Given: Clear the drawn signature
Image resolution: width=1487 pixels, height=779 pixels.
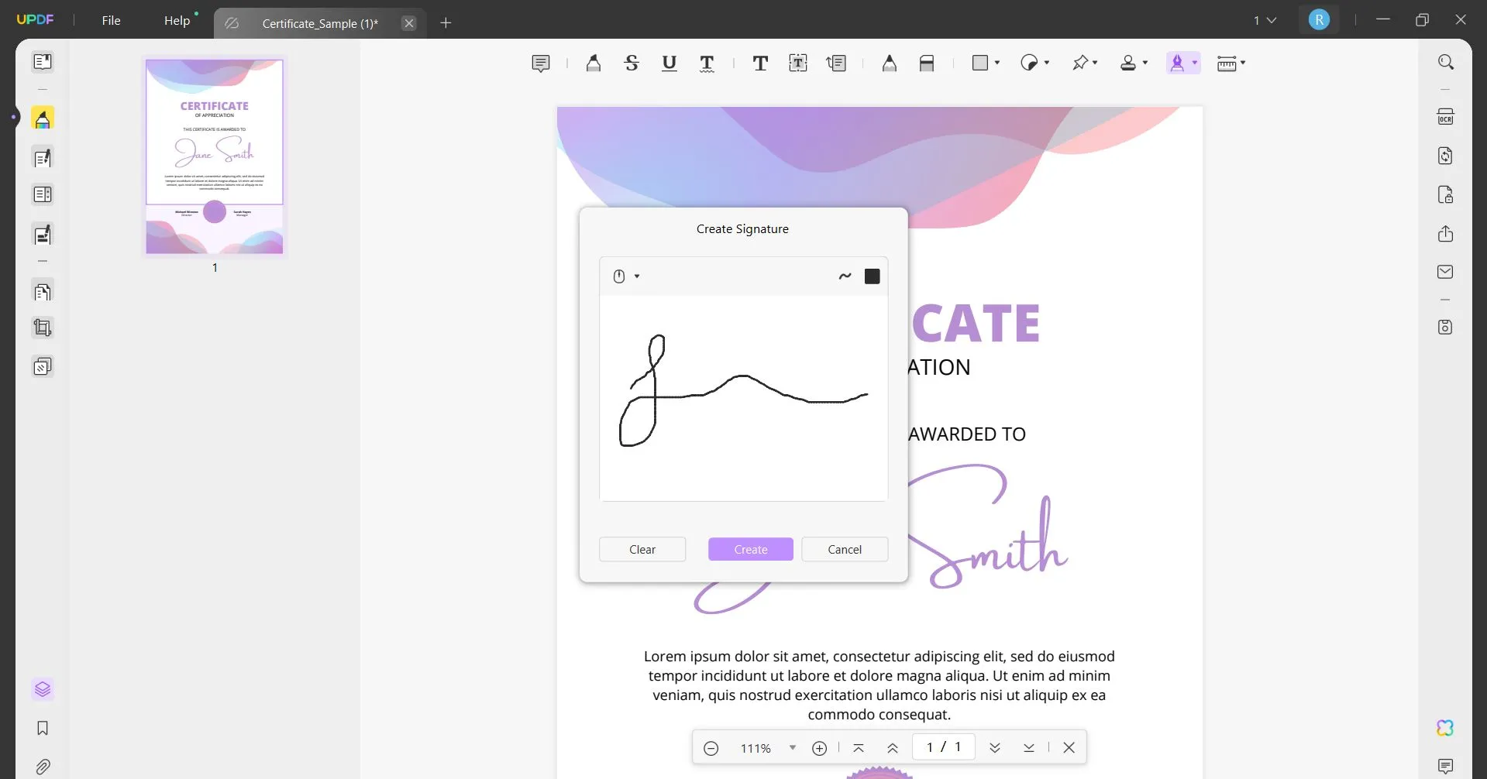Looking at the screenshot, I should (642, 549).
